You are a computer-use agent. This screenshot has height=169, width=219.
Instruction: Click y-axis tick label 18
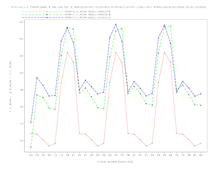(x=22, y=90)
